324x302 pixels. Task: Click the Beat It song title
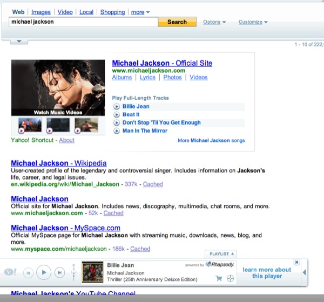[x=131, y=114]
